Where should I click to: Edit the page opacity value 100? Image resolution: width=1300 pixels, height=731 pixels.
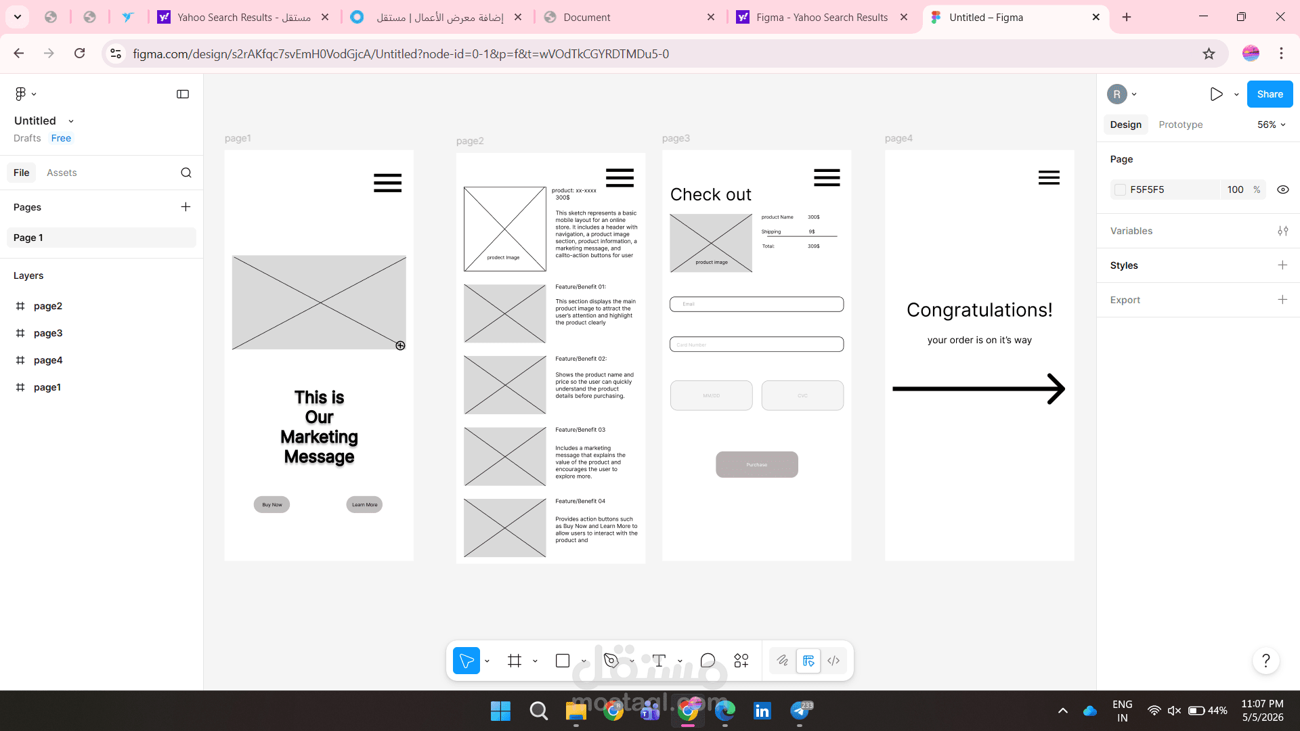1235,190
